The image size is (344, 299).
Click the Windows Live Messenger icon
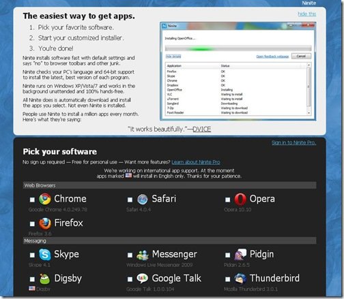143,255
